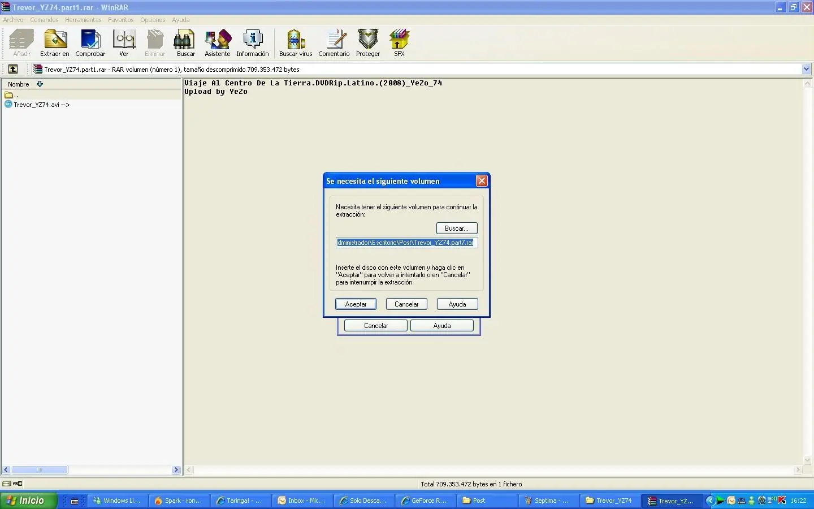Expand hidden tray icons with the chevron
Viewport: 814px width, 509px height.
coord(711,500)
